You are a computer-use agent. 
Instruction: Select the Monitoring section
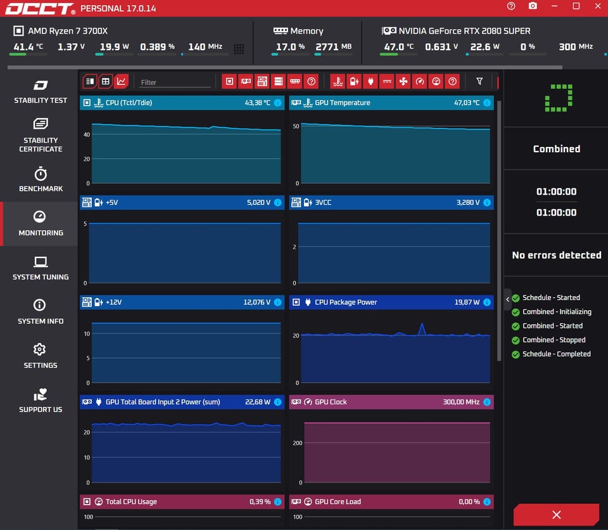41,224
